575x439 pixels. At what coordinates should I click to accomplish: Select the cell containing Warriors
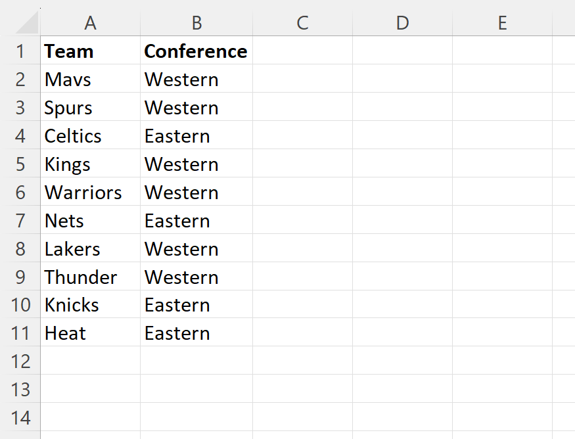pos(90,192)
